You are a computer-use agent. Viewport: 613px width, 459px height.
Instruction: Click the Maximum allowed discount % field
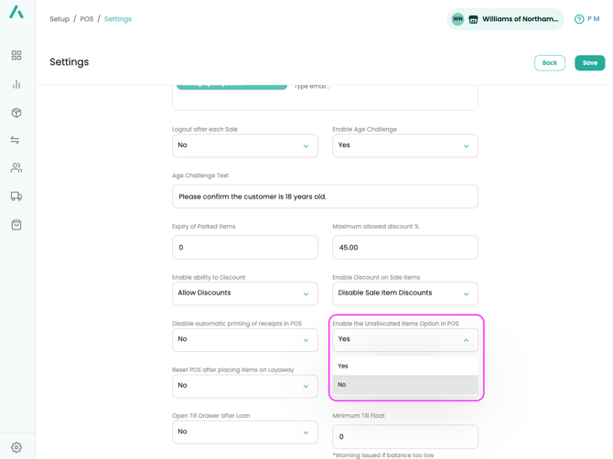point(404,248)
